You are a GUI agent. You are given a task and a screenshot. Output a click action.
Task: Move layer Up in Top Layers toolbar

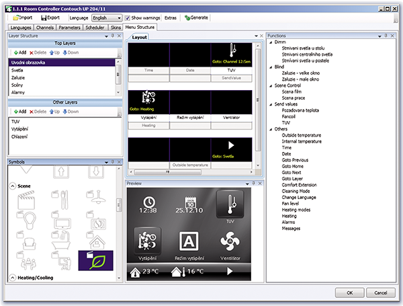point(54,52)
